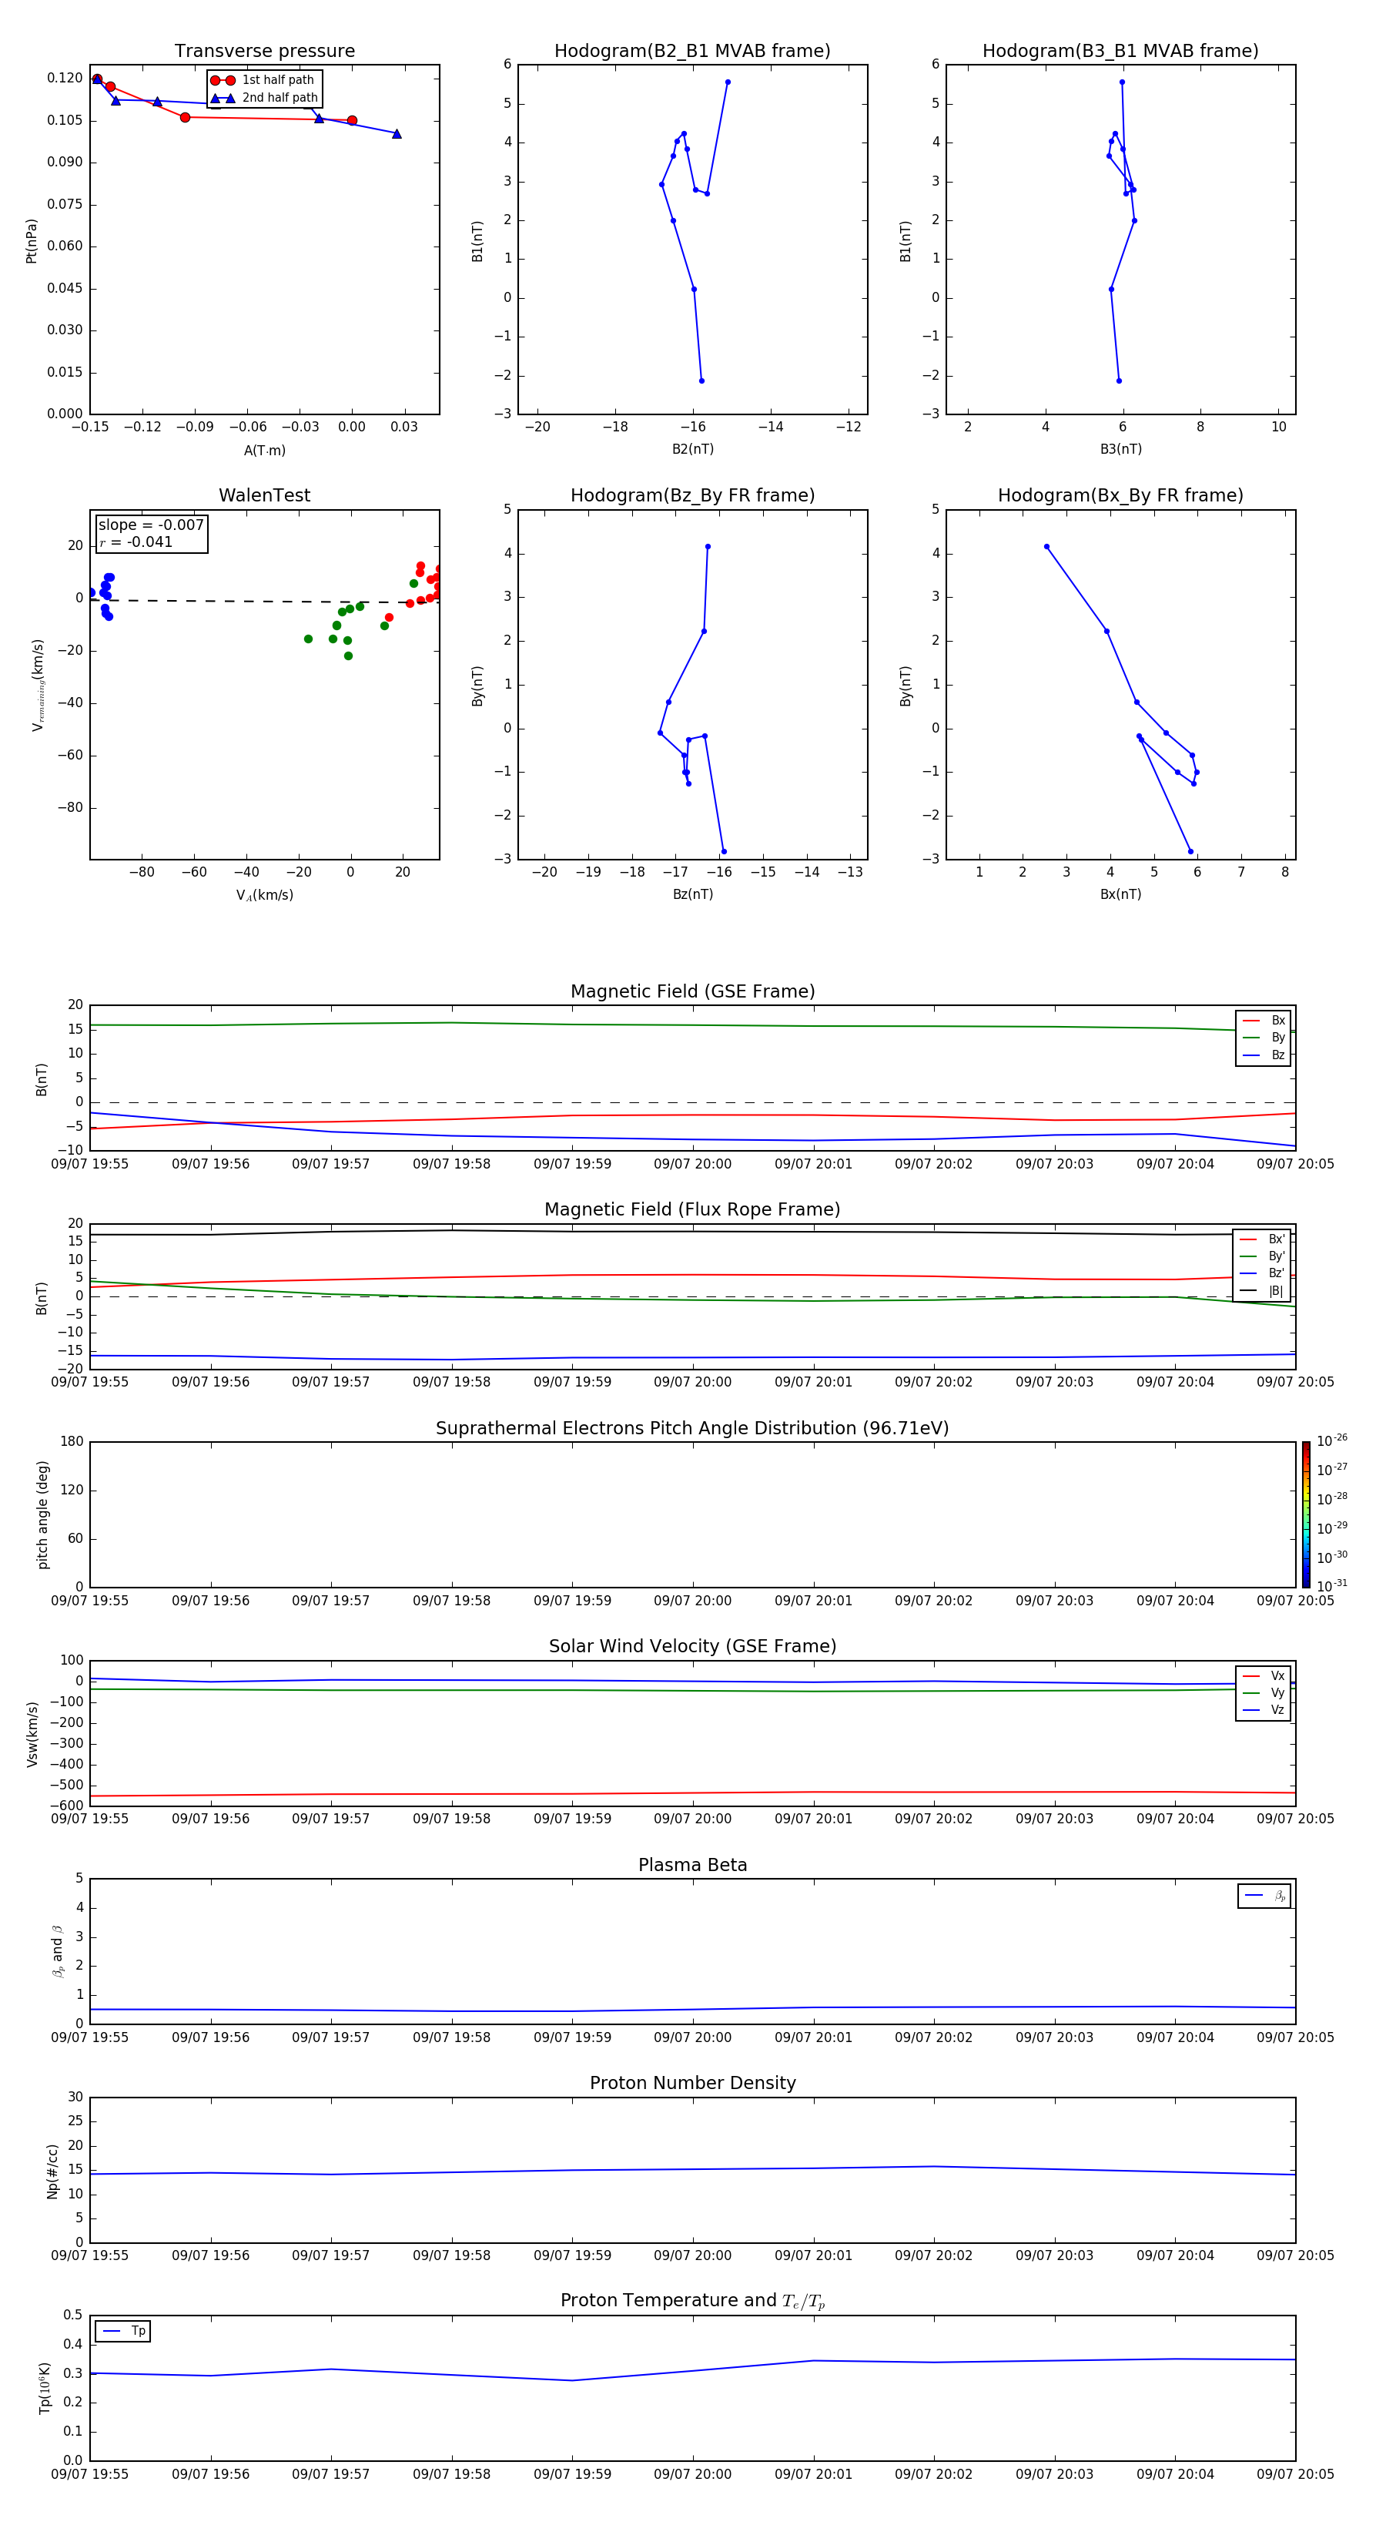1386x2542 pixels.
Task: Click the 'Tp' legend entry
Action: click(x=123, y=2331)
